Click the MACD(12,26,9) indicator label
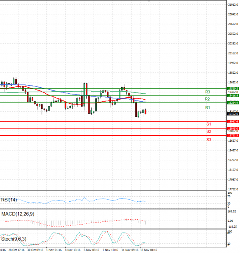 click(x=18, y=214)
